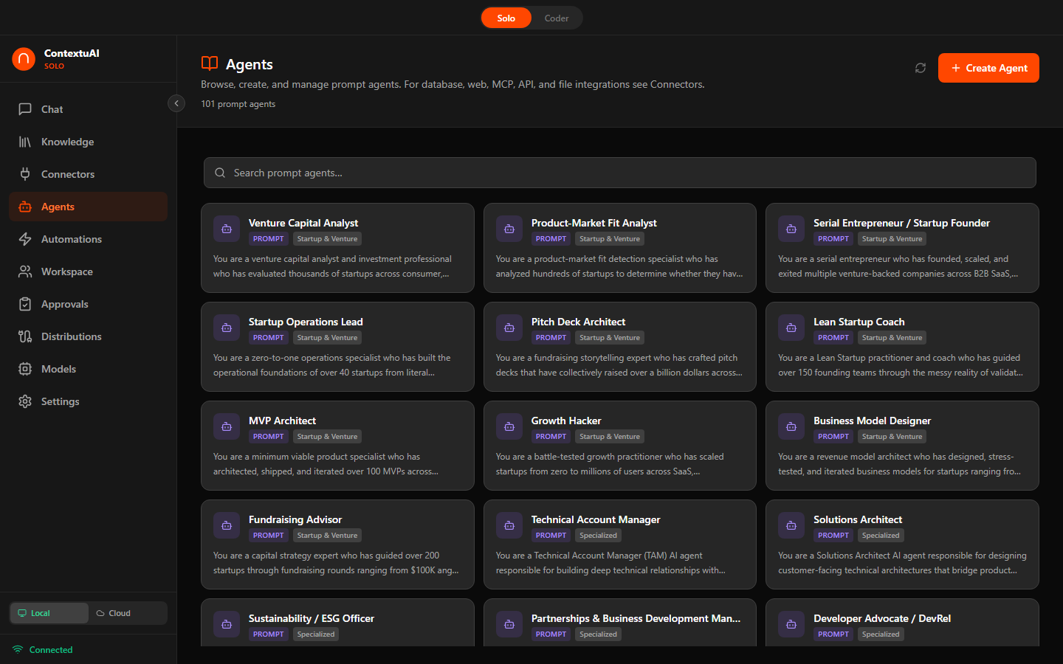This screenshot has width=1063, height=664.
Task: Click Startup & Venture tag on MVP Architect
Action: coord(327,437)
